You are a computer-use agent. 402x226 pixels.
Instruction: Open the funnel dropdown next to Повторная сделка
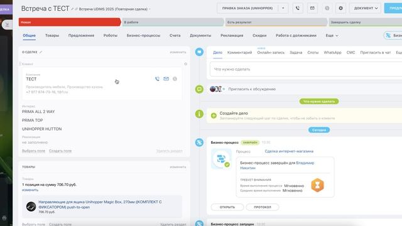[x=149, y=9]
